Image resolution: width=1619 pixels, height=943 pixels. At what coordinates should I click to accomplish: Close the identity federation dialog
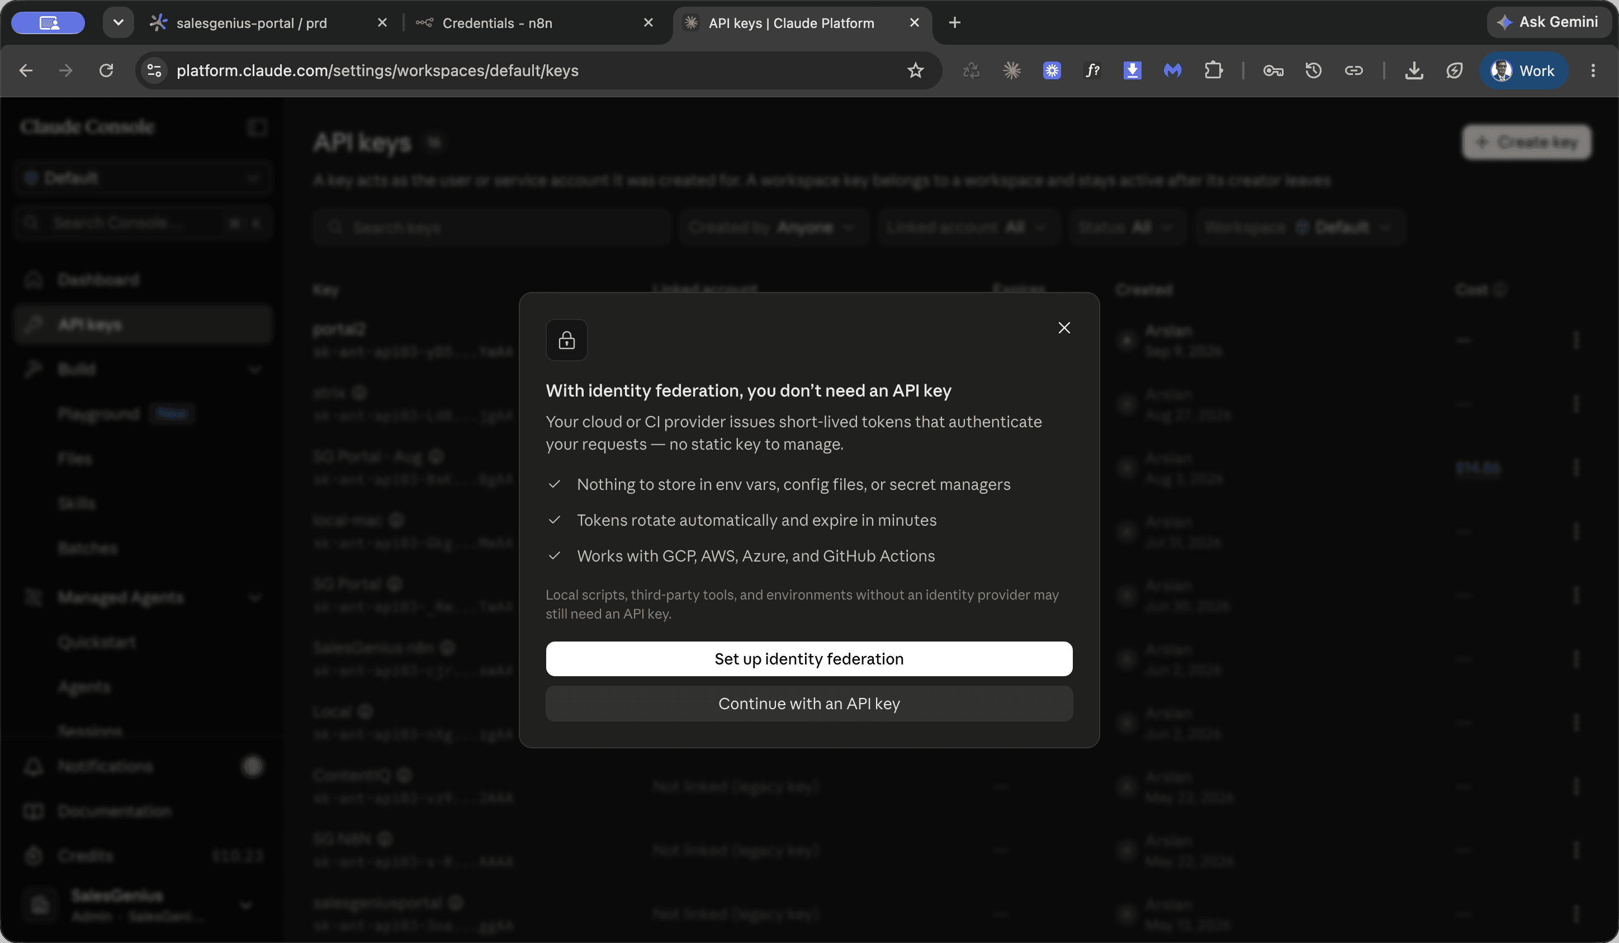point(1064,328)
